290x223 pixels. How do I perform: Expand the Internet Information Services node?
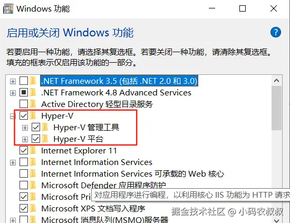pyautogui.click(x=13, y=162)
